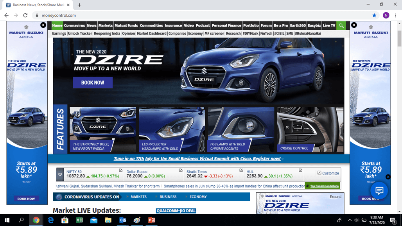Edit the Dollar-Rupee ticker widget
The height and width of the screenshot is (226, 402).
pyautogui.click(x=181, y=170)
